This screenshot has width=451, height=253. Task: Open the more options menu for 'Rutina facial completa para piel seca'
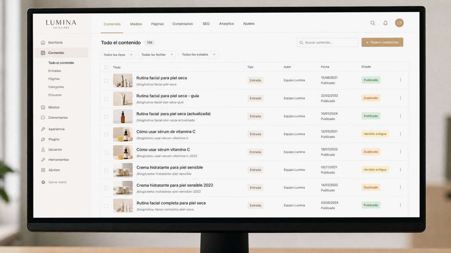click(x=400, y=205)
